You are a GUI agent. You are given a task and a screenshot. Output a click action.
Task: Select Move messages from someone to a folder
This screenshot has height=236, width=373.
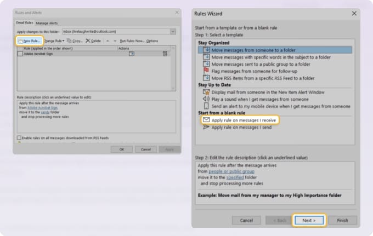click(275, 50)
